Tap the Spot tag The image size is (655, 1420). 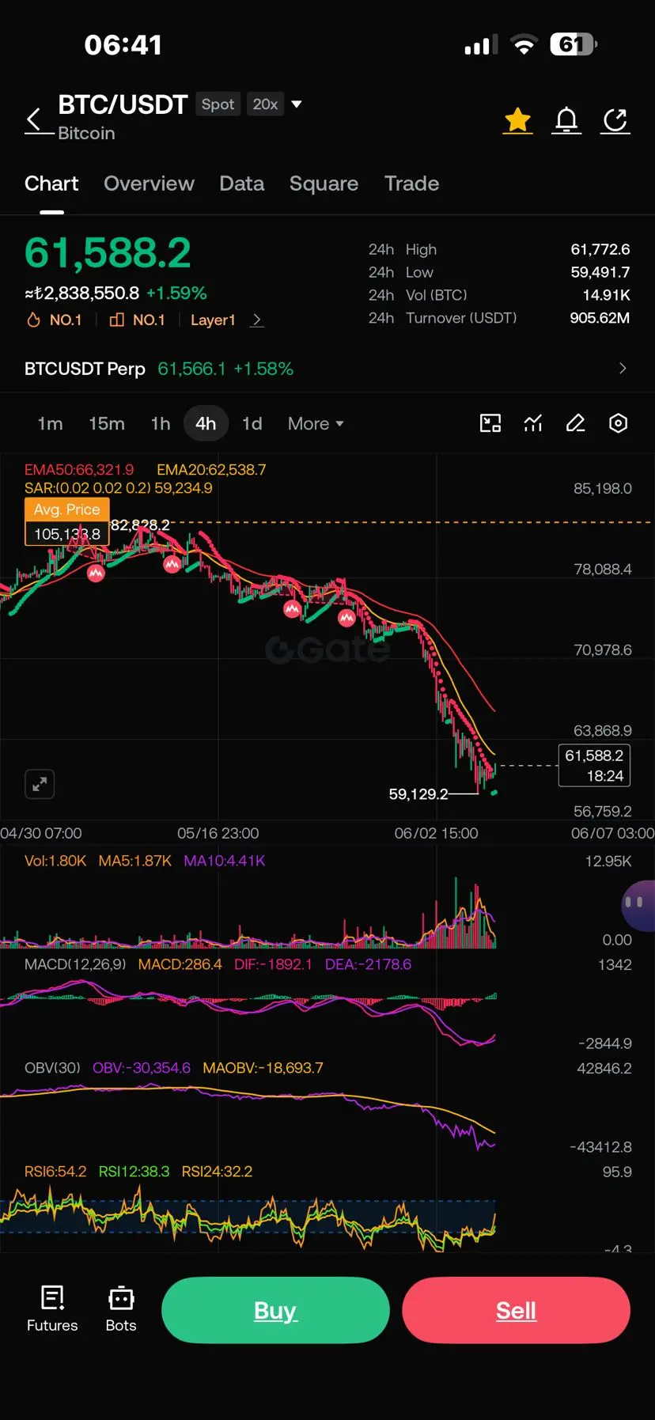coord(218,104)
